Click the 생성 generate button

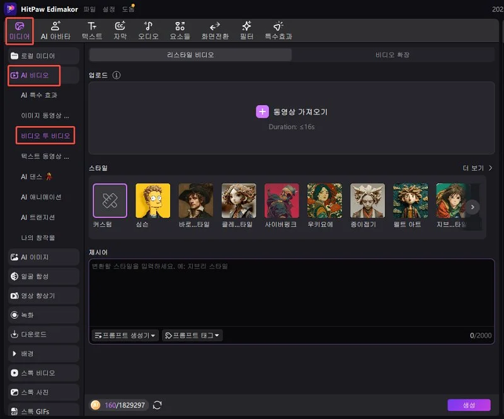(469, 405)
